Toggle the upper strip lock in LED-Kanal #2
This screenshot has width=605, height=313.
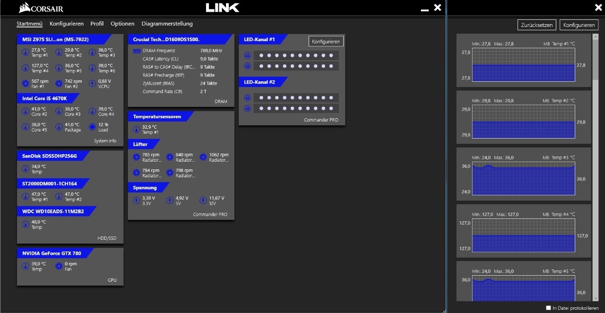point(247,98)
